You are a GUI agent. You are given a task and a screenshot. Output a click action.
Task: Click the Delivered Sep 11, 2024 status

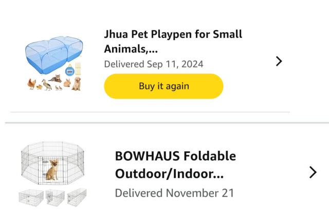click(154, 64)
